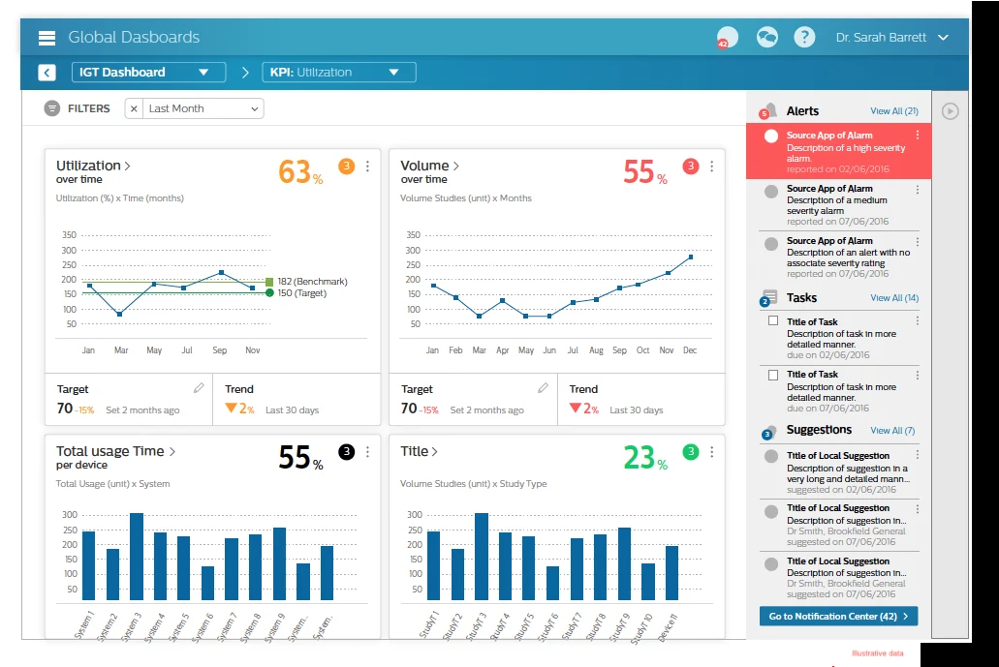View all 7 suggestions
The height and width of the screenshot is (667, 999).
892,431
